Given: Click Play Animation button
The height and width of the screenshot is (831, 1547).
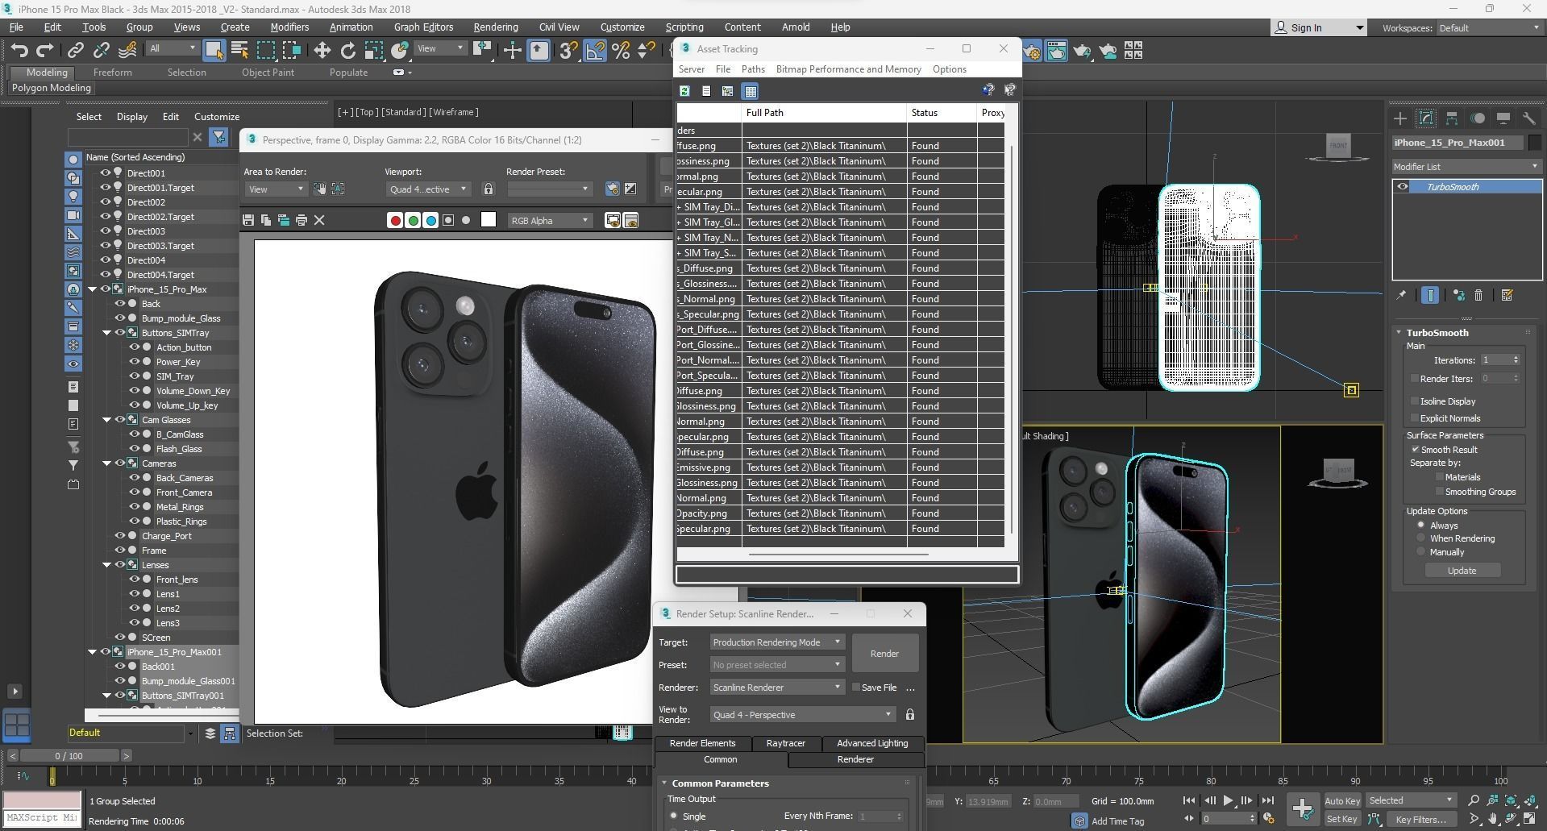Looking at the screenshot, I should coord(1228,800).
